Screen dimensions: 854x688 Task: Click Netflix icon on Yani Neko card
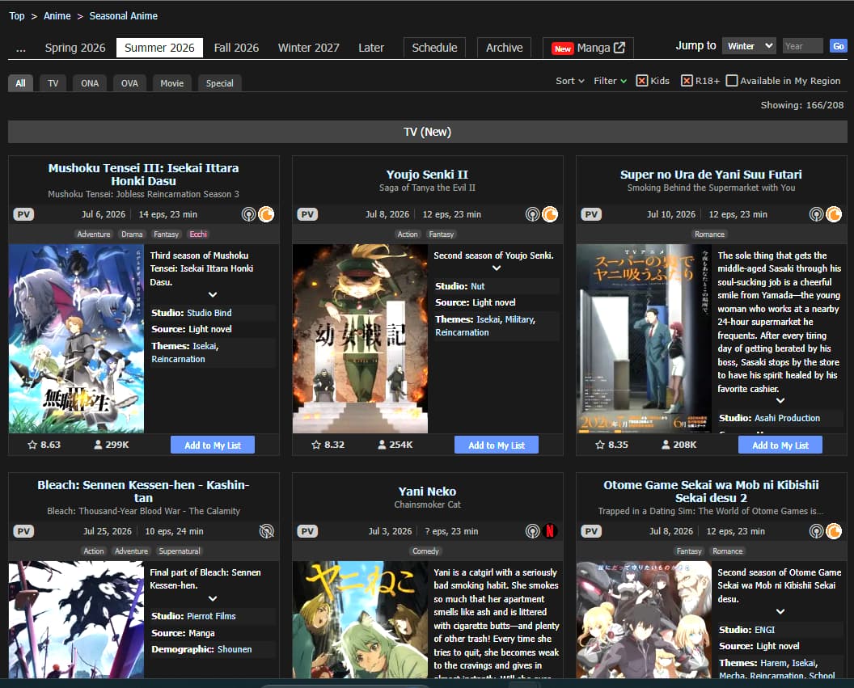click(x=550, y=531)
